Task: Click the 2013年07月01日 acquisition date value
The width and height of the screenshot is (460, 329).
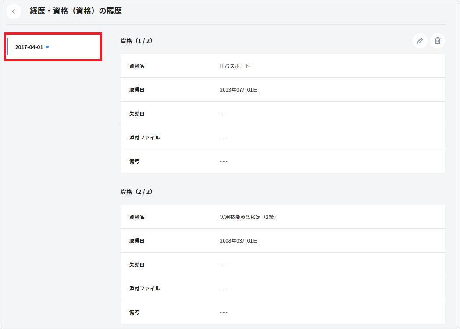Action: 239,90
